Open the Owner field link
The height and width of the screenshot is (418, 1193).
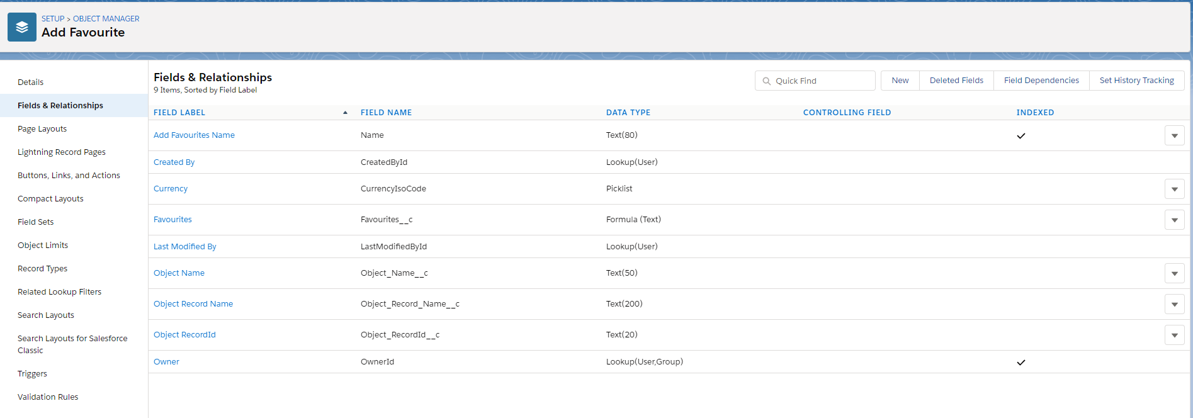(166, 362)
